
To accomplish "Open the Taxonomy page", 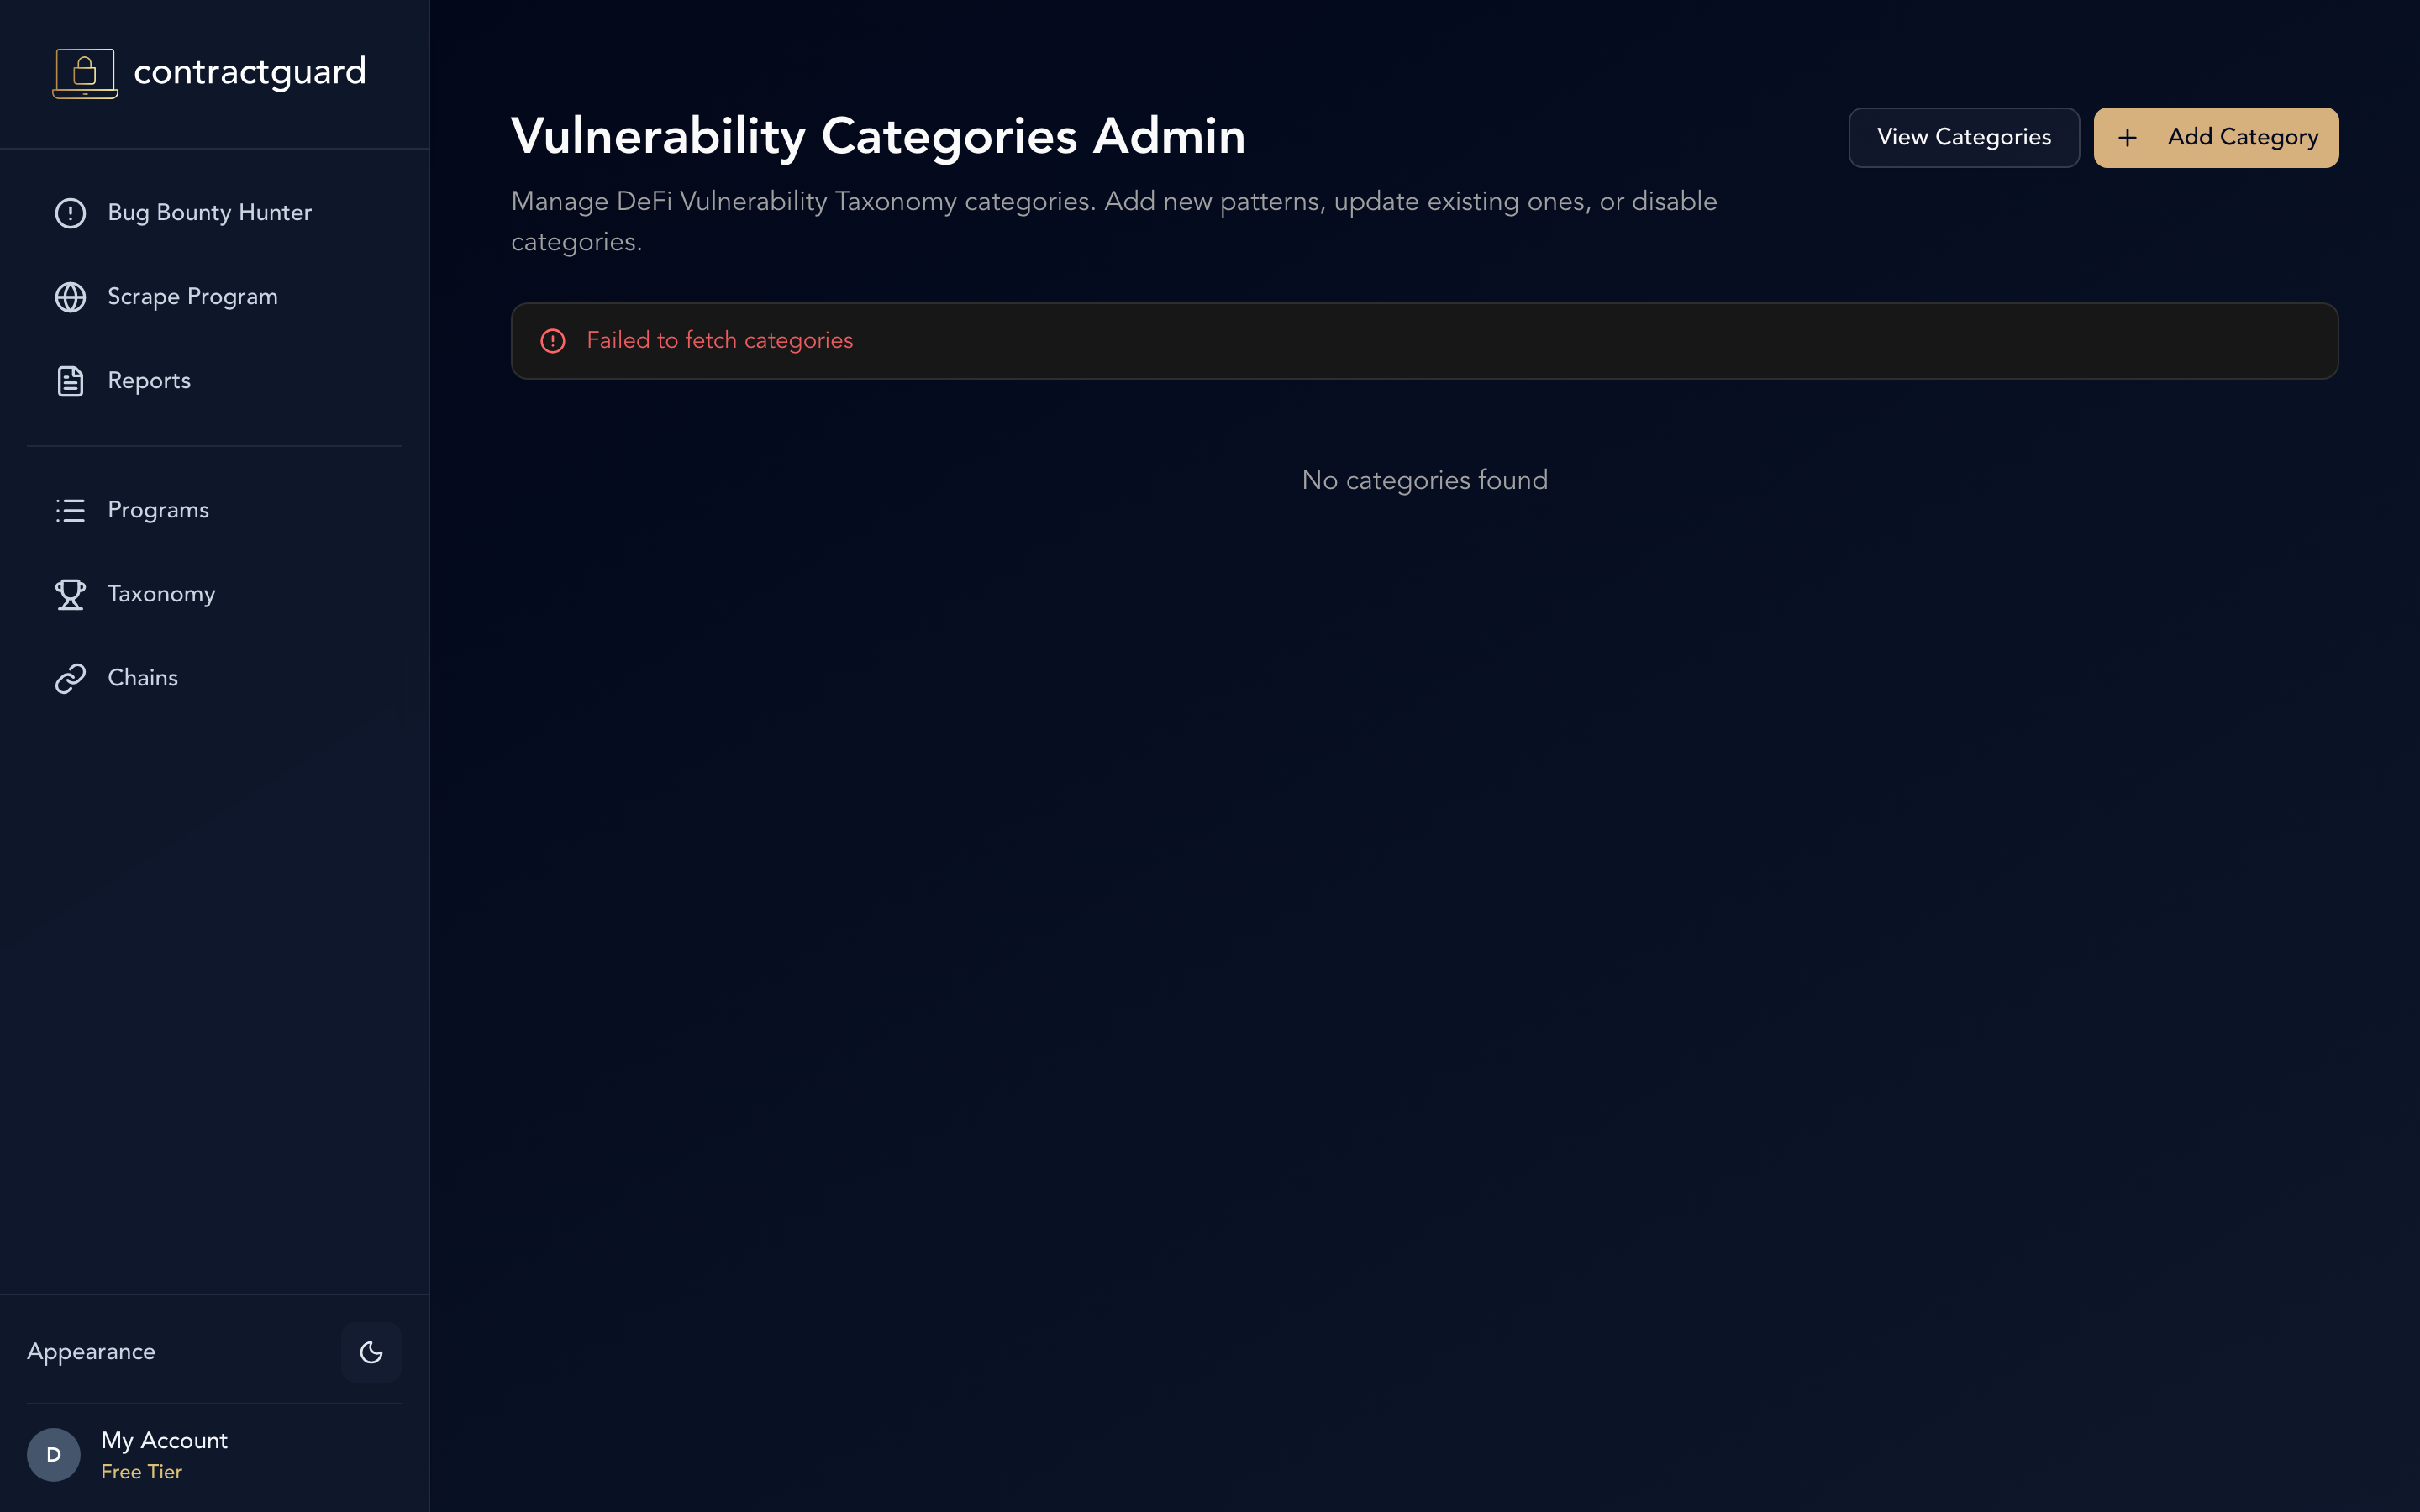I will point(214,594).
